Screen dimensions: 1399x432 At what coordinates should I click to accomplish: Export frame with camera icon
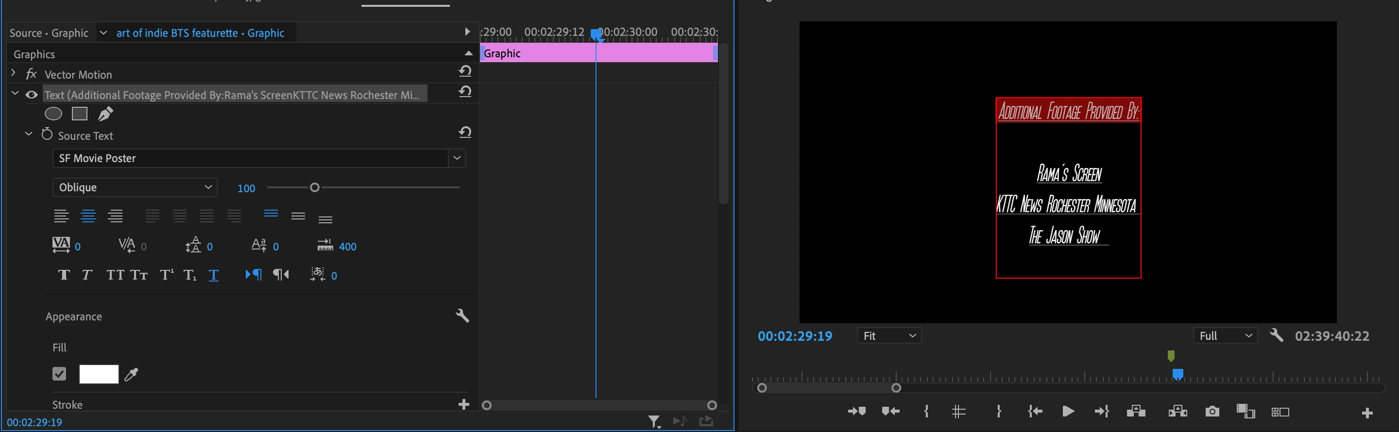(1212, 412)
